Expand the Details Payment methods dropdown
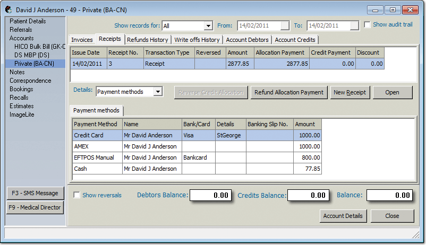 point(157,92)
